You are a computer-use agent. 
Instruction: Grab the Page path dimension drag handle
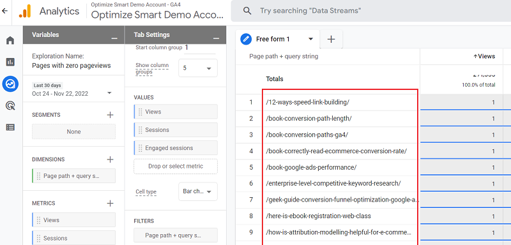pyautogui.click(x=38, y=176)
